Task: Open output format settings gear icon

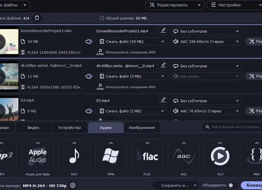Action: coord(73,186)
